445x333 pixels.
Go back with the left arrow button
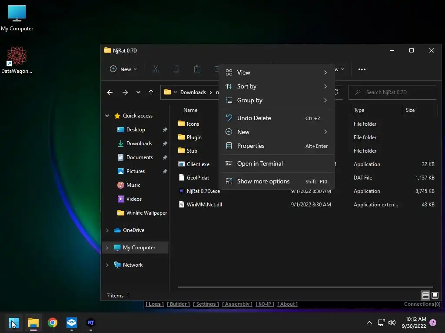[110, 92]
